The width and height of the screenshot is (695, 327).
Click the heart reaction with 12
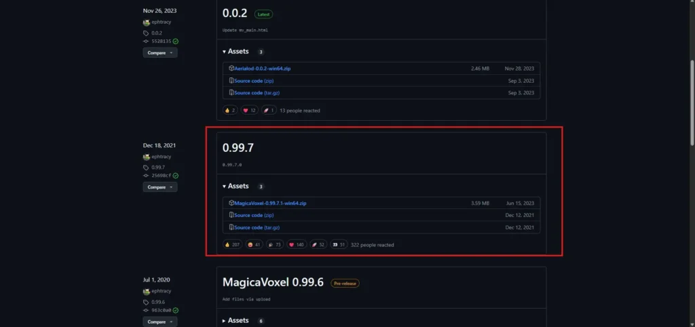pyautogui.click(x=249, y=110)
